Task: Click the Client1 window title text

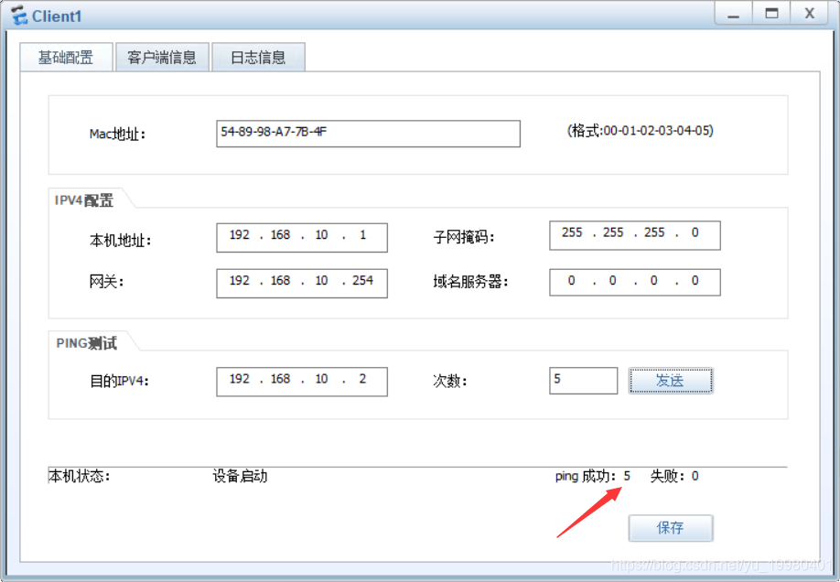Action: [57, 16]
